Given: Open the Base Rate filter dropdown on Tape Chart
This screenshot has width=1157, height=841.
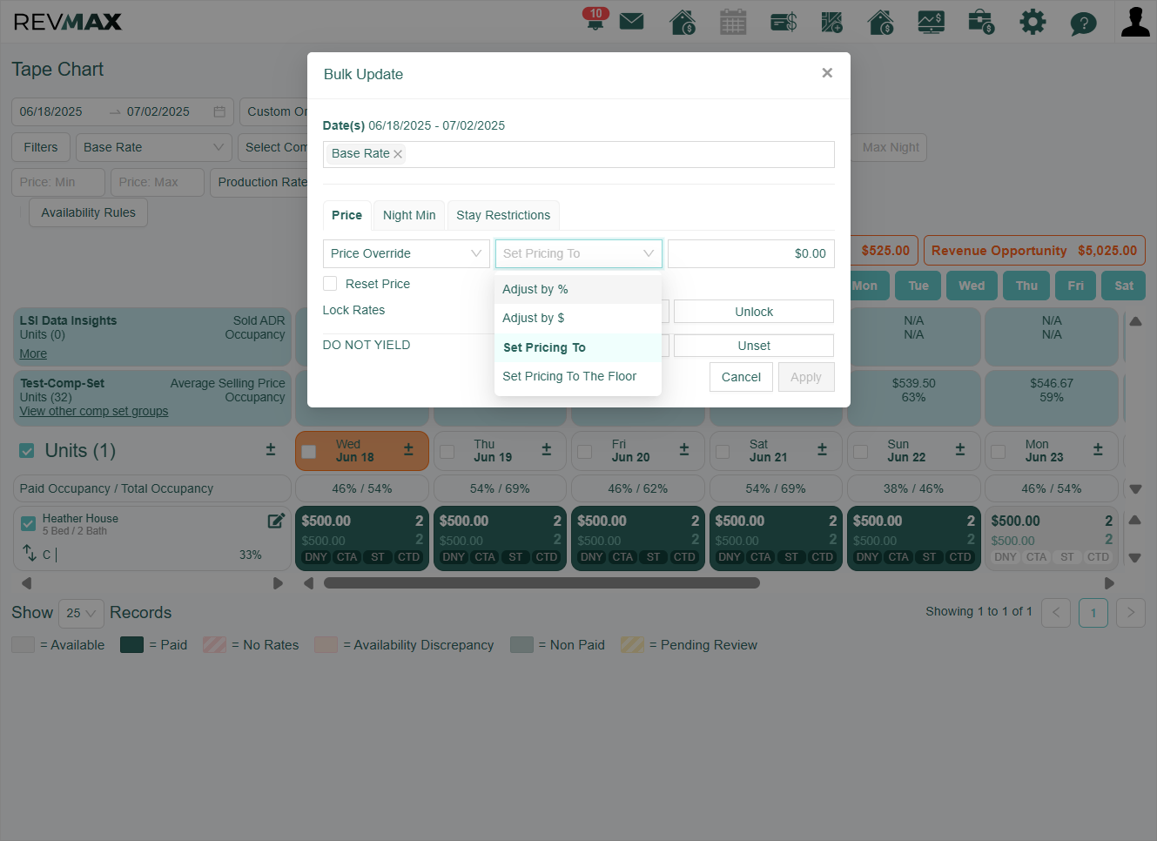Looking at the screenshot, I should (x=154, y=147).
